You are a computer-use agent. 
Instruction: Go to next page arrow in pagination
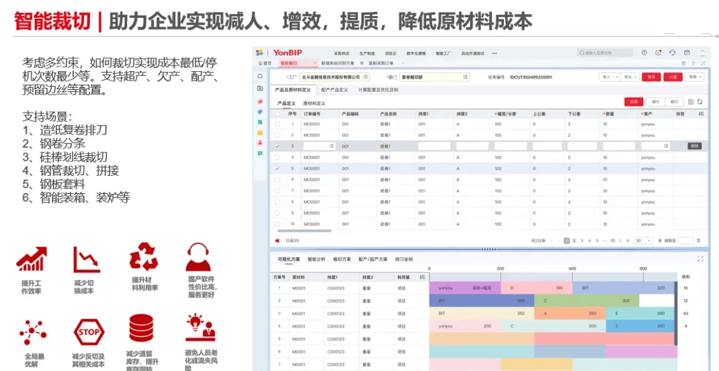620,240
